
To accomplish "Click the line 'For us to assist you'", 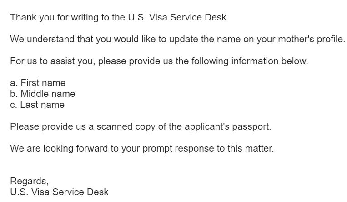I will [159, 61].
